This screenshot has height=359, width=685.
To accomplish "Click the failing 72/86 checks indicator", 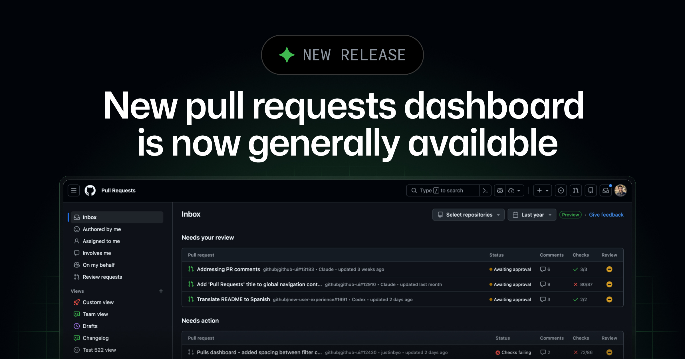I will (x=583, y=352).
